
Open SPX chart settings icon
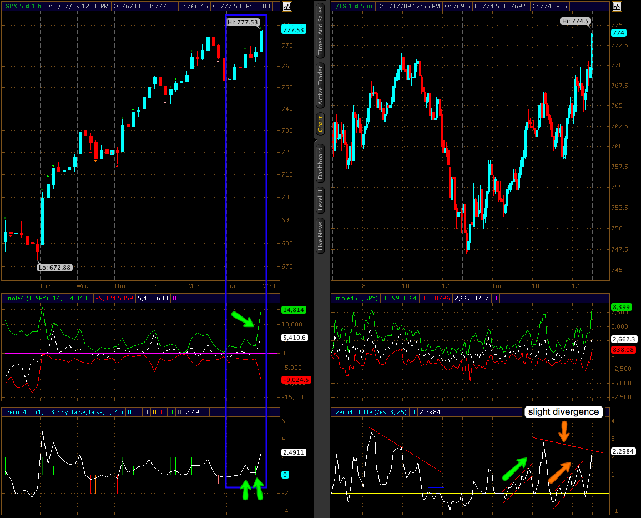click(286, 7)
